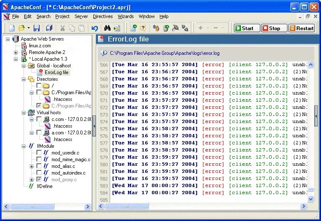The width and height of the screenshot is (321, 221).
Task: Open Find with the binoculars icon
Action: coord(107,28)
